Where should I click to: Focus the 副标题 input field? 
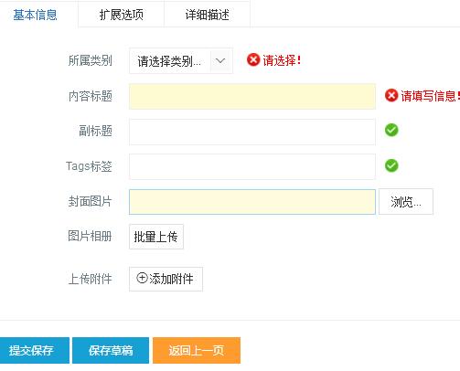tap(252, 132)
